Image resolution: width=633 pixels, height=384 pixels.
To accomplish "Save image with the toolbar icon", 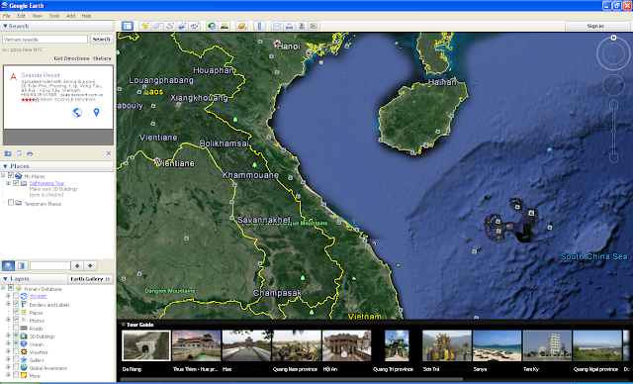I will pyautogui.click(x=302, y=26).
